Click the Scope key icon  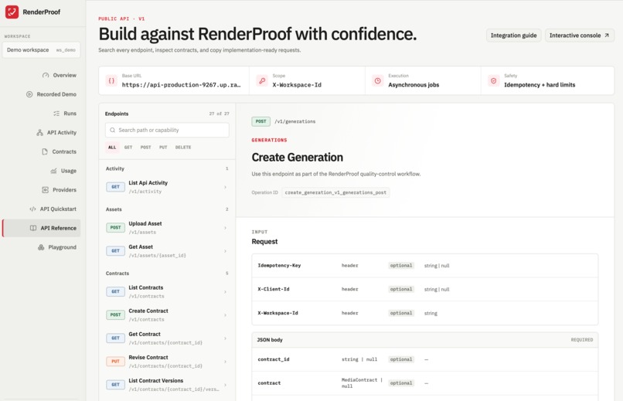262,80
